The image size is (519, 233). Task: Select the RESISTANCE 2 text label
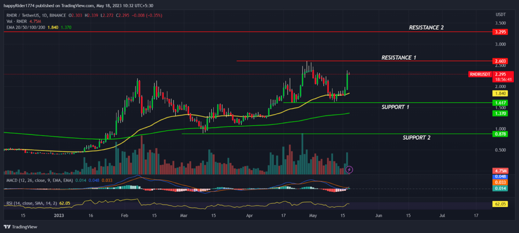[x=426, y=28]
